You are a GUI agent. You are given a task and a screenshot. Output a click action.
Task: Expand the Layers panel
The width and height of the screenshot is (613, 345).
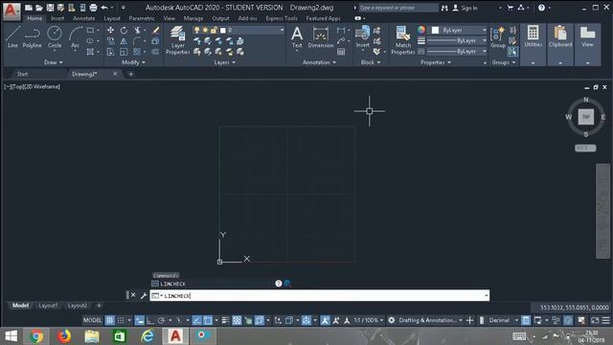[x=224, y=62]
